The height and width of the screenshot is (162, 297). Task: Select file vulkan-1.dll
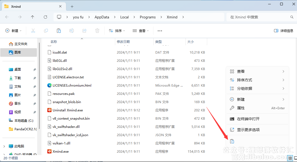(x=61, y=143)
